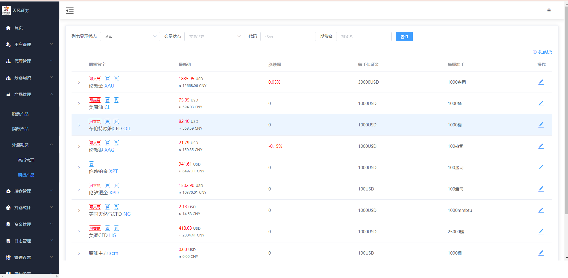The image size is (568, 278).
Task: Click the 代码 input field
Action: coord(288,36)
